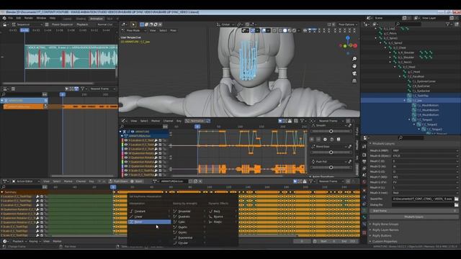
Task: Open the Edit menu in top bar
Action: [x=19, y=18]
